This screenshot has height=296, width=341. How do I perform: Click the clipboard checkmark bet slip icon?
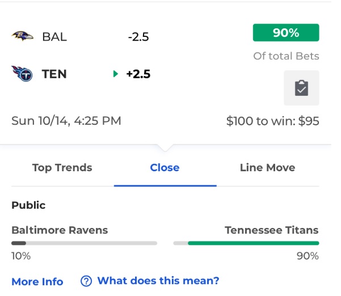coord(301,88)
